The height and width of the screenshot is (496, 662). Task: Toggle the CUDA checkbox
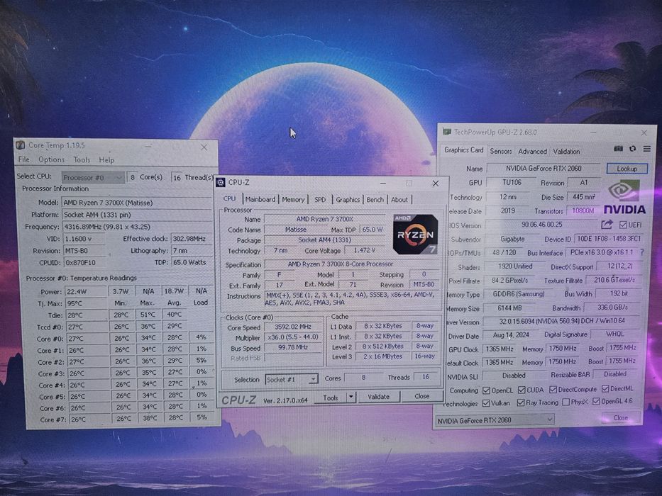pyautogui.click(x=522, y=390)
